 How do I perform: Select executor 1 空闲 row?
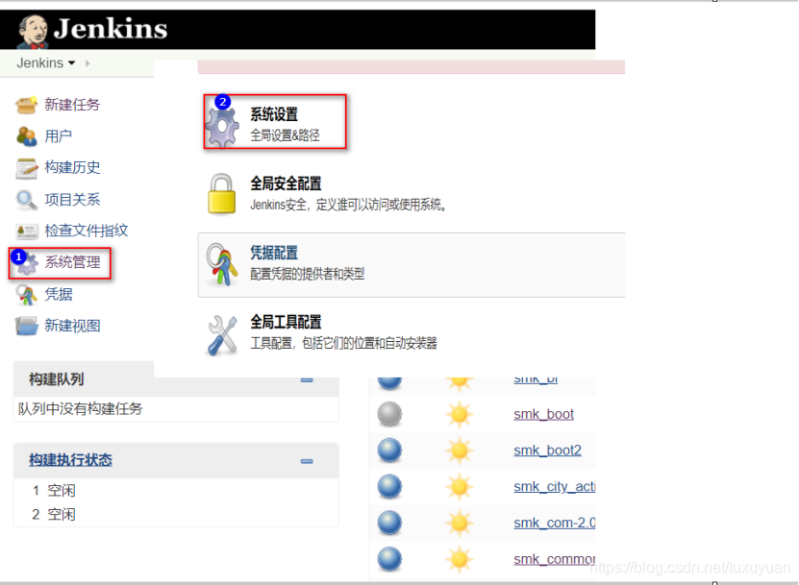coord(176,490)
